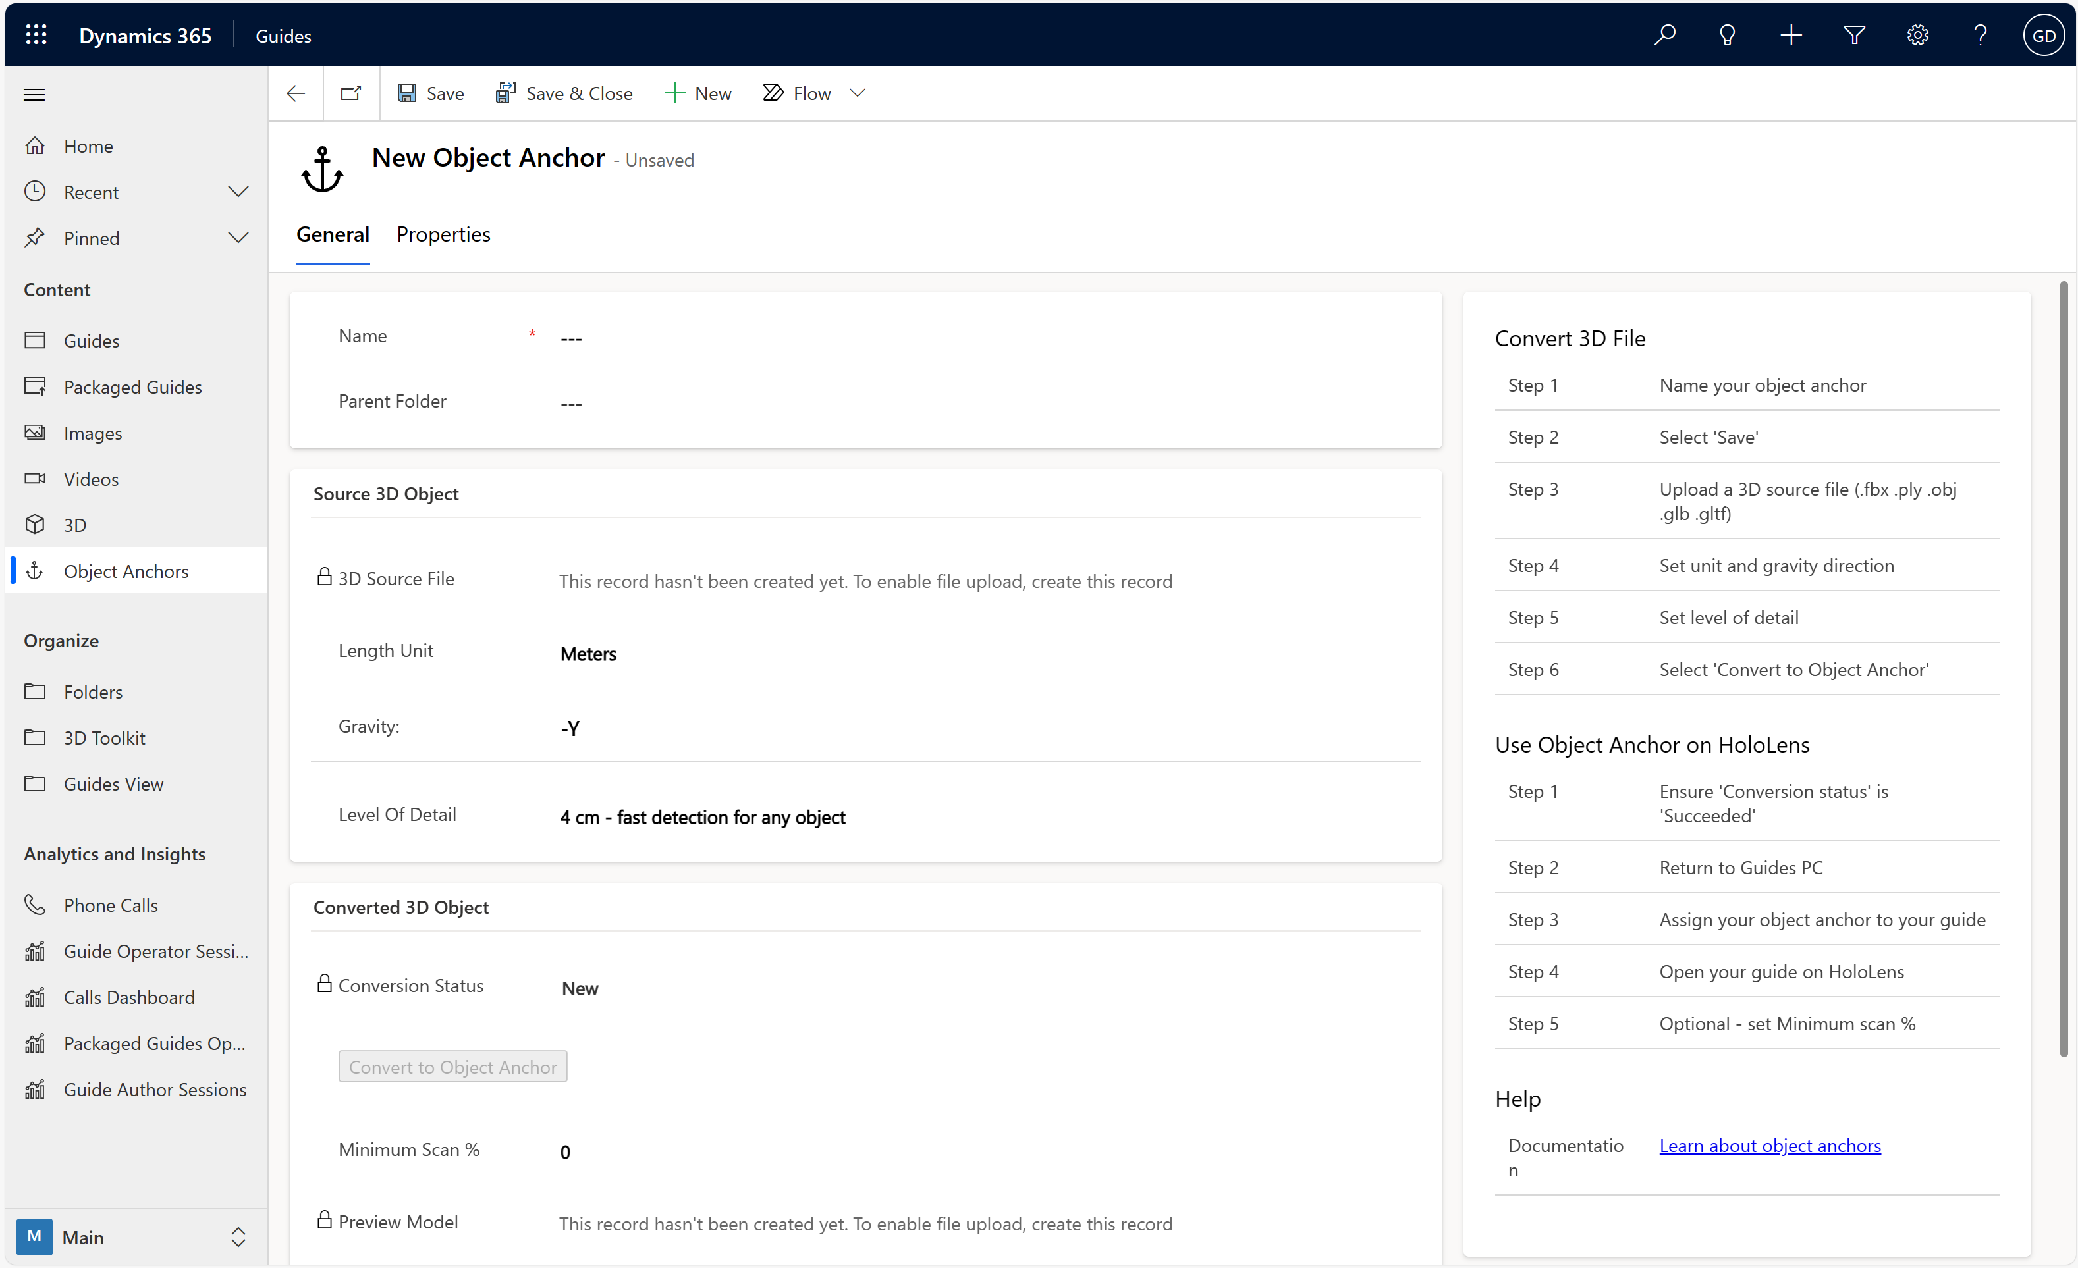Click the search icon in the top bar
This screenshot has height=1268, width=2078.
tap(1664, 34)
